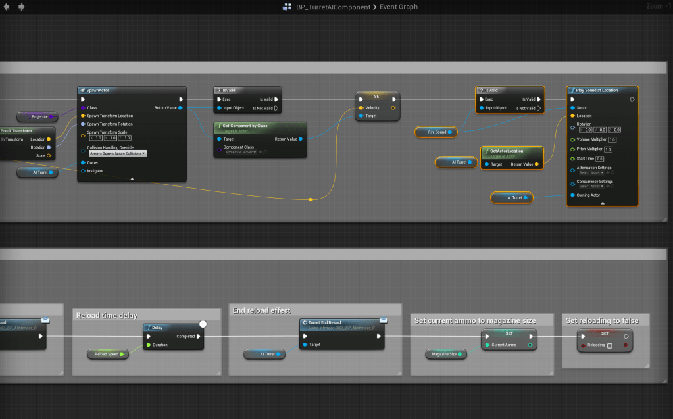Click the Volume Multiplier value field
The image size is (673, 419).
[x=612, y=139]
